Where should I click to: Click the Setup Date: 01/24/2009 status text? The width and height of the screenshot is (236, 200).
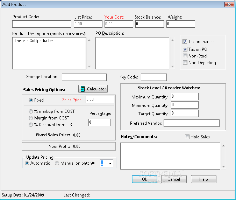23,195
